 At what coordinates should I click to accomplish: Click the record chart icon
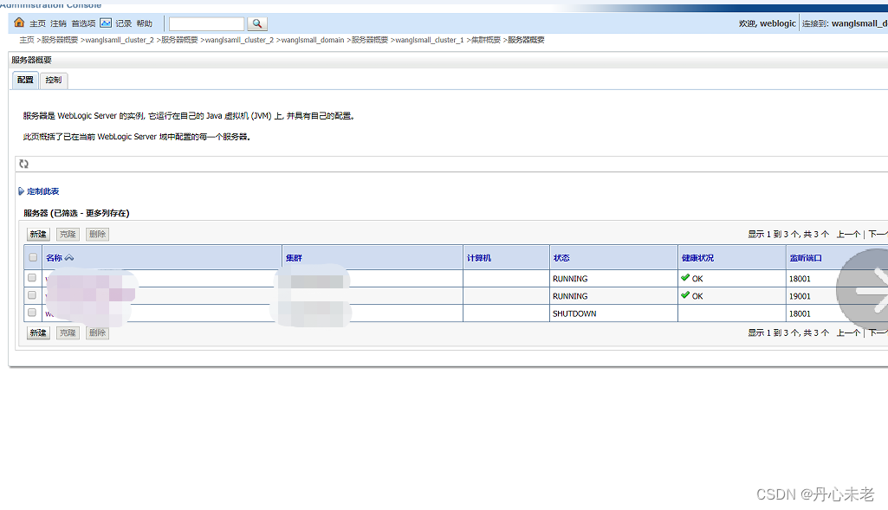pos(106,23)
